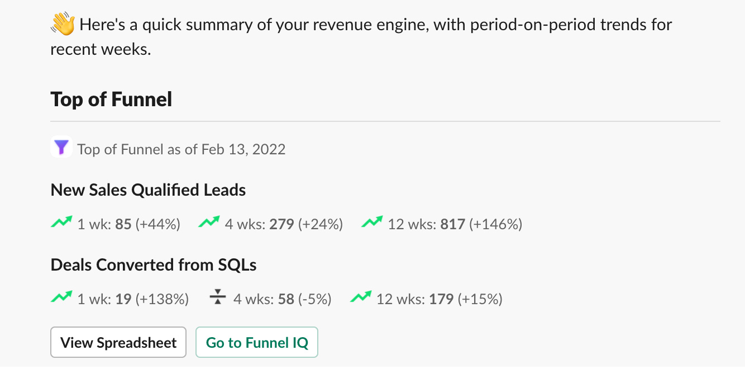Click uptrend icon beside 12 wks: 817
The height and width of the screenshot is (369, 745).
372,223
